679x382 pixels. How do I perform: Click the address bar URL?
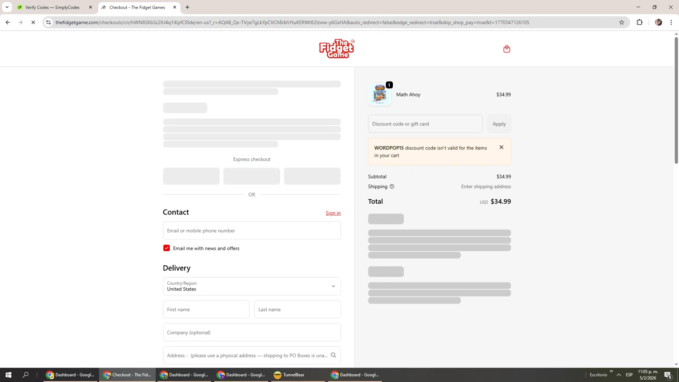(x=292, y=22)
